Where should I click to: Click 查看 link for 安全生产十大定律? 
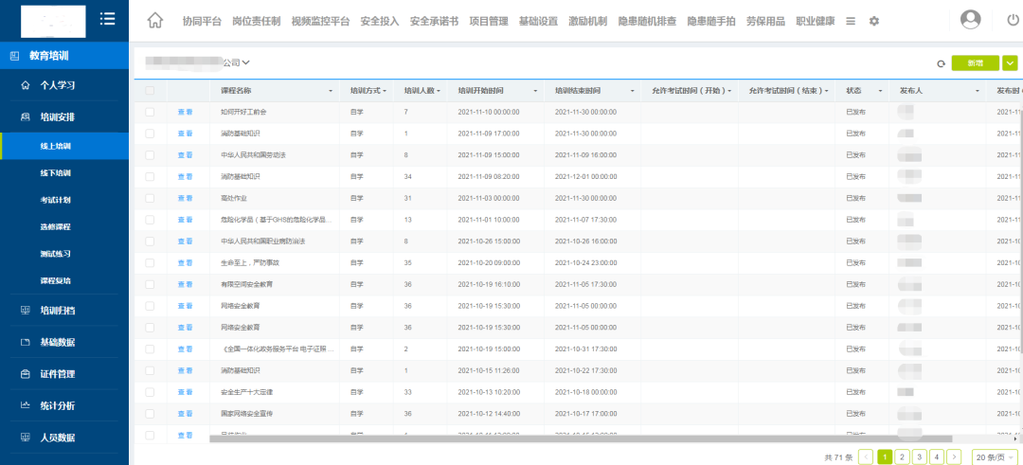point(185,391)
